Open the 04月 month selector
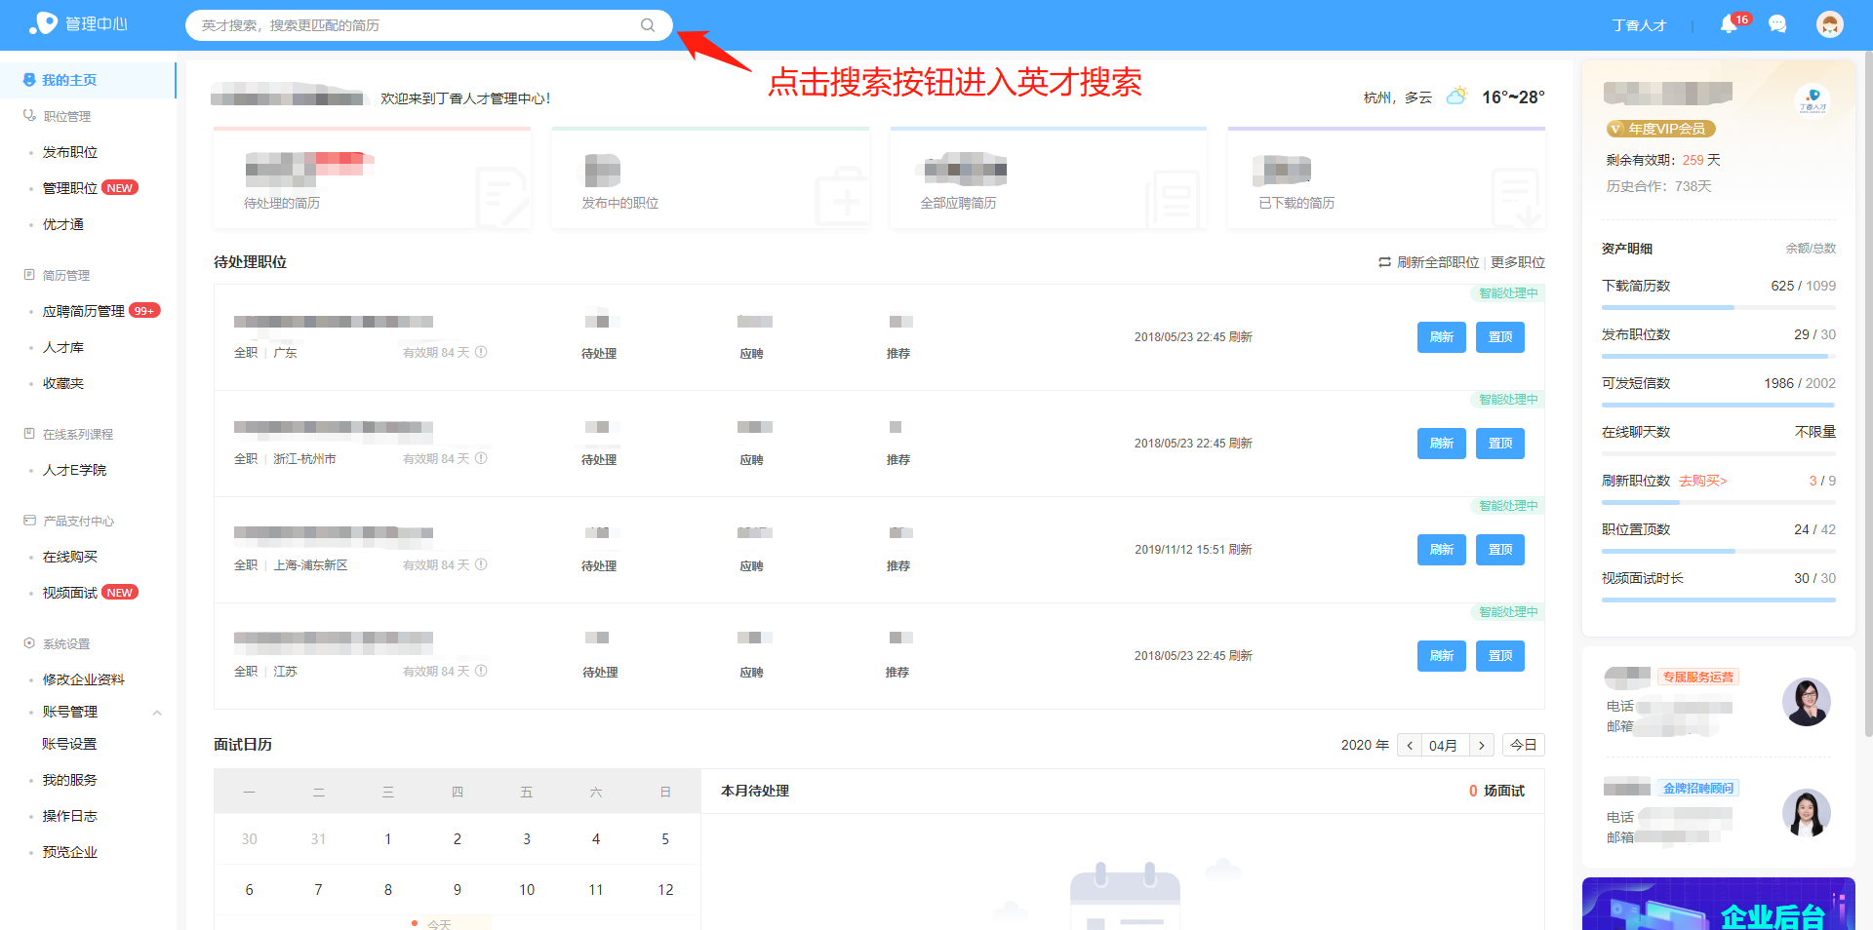1873x930 pixels. tap(1446, 745)
